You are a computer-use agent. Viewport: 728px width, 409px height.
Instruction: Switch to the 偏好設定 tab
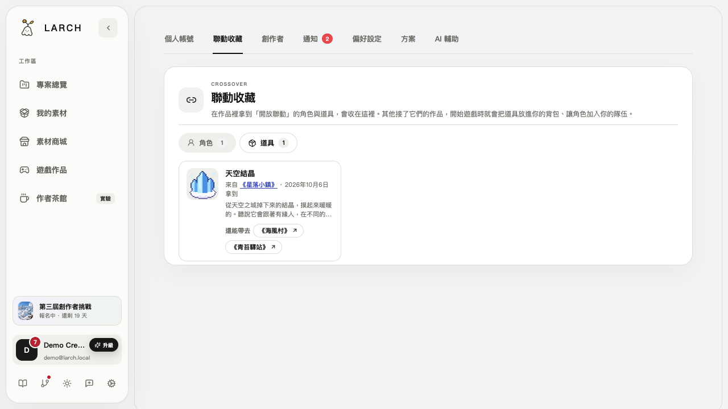367,39
